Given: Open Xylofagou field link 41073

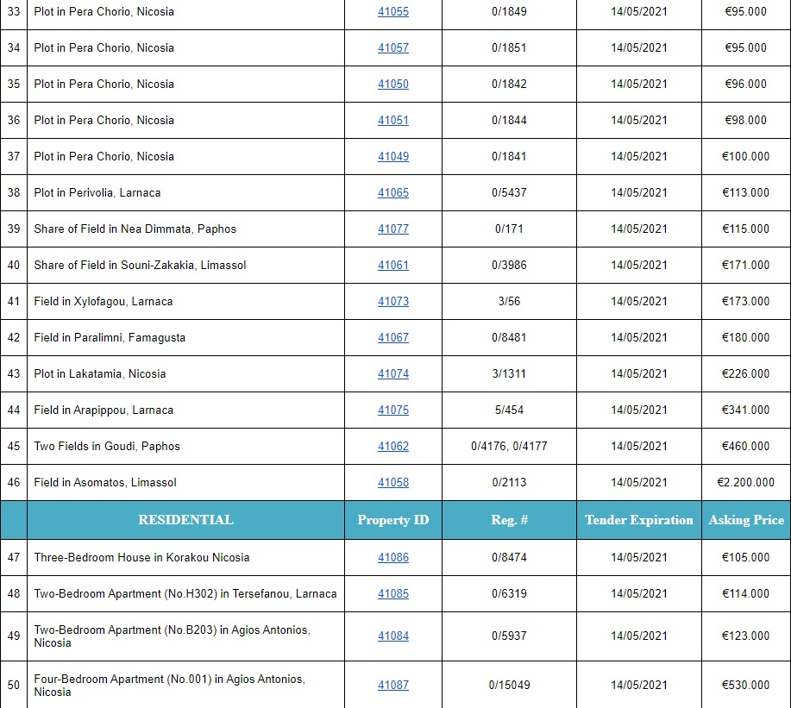Looking at the screenshot, I should coord(393,302).
